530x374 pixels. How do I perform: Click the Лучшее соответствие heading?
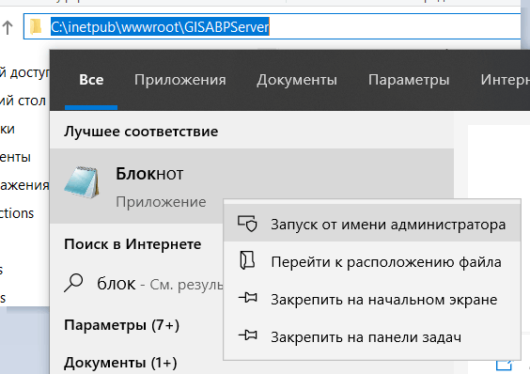(141, 132)
